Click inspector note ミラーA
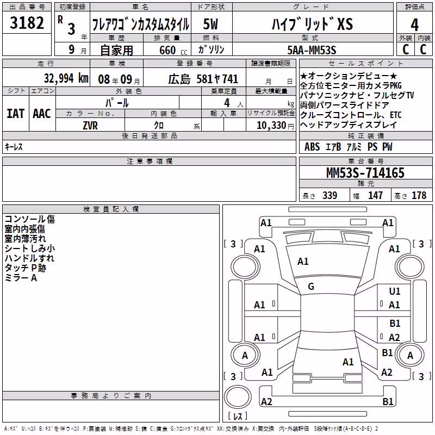This screenshot has height=435, width=435. pos(21,278)
